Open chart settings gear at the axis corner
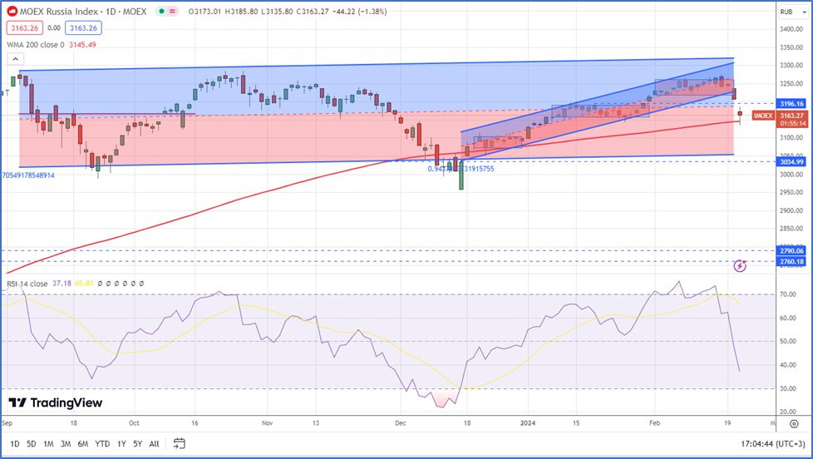813x459 pixels. click(794, 424)
